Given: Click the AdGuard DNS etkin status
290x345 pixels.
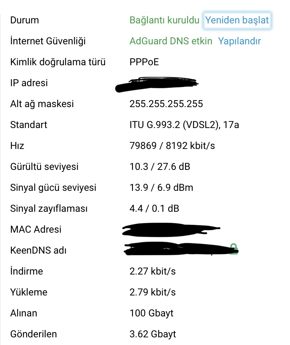Looking at the screenshot, I should [x=171, y=41].
